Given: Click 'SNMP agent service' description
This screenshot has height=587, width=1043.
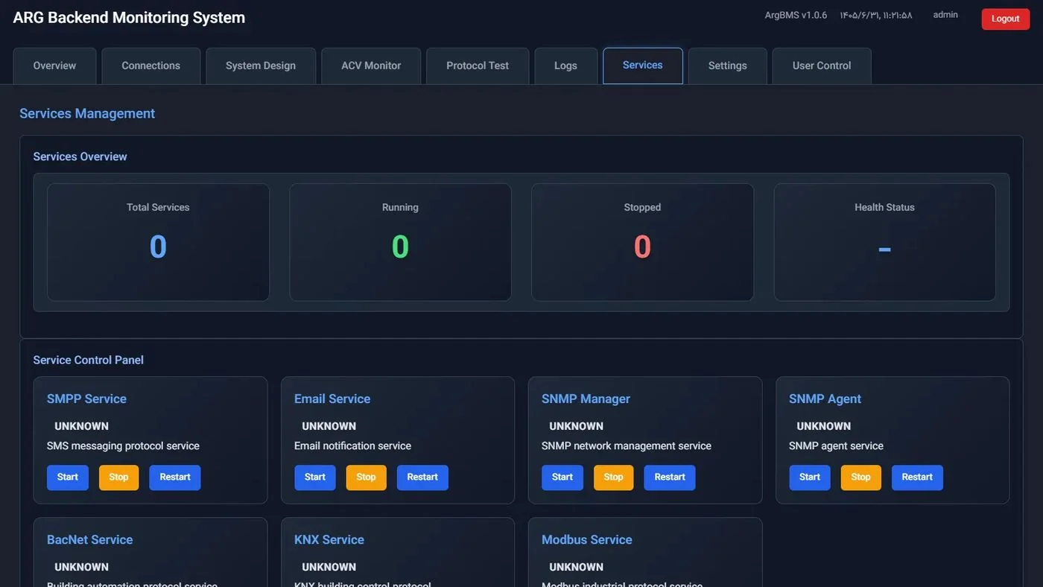Looking at the screenshot, I should (x=836, y=446).
